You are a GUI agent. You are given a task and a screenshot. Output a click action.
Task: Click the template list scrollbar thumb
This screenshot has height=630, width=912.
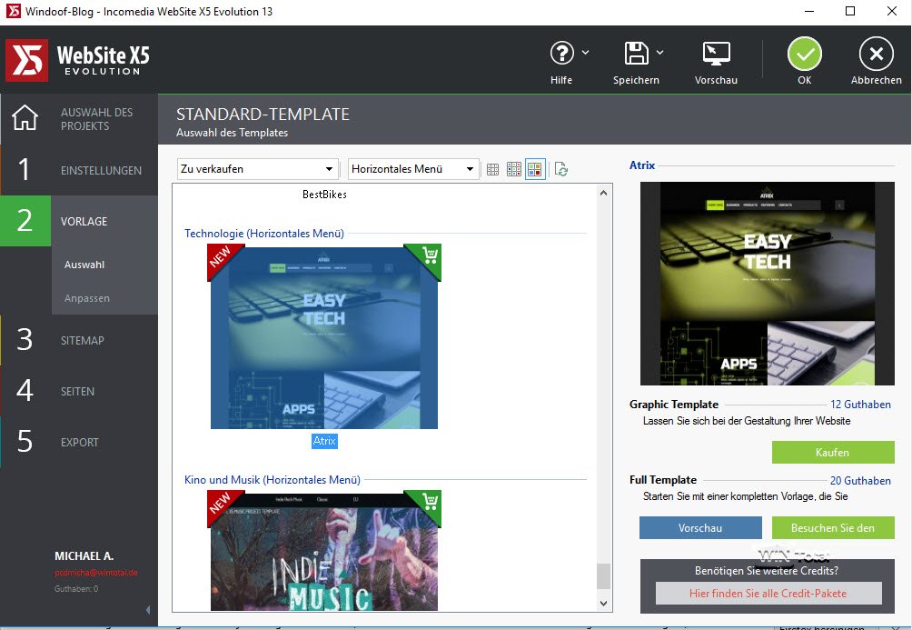point(604,575)
